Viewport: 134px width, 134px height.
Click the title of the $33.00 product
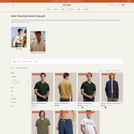[62, 103]
